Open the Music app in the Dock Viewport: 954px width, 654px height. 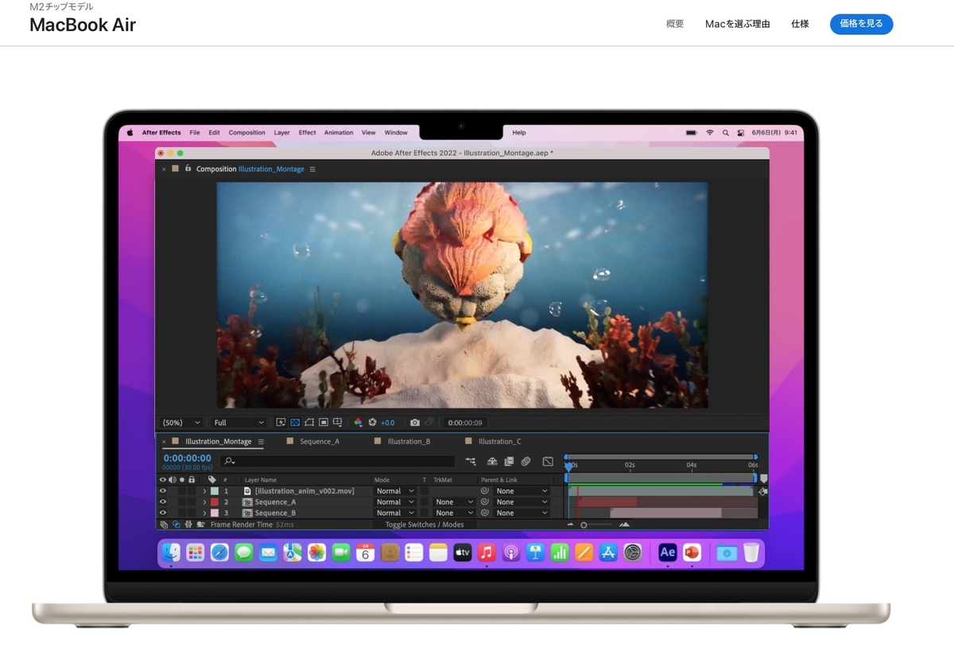pyautogui.click(x=487, y=552)
